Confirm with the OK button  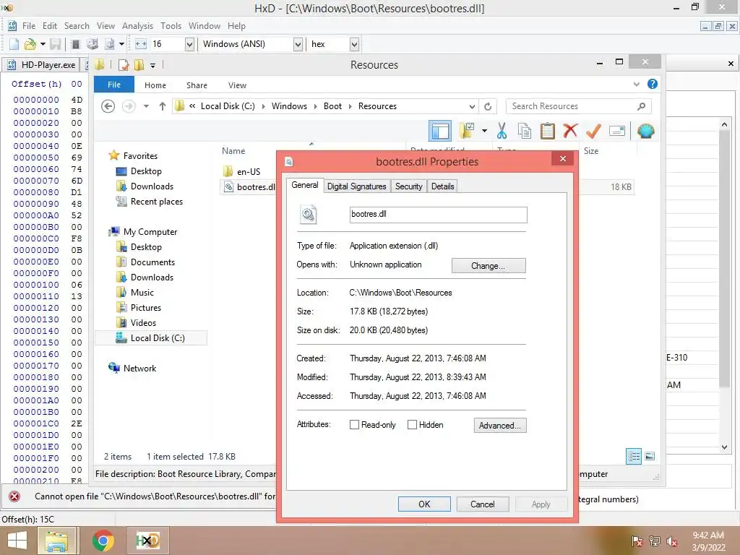pos(424,504)
